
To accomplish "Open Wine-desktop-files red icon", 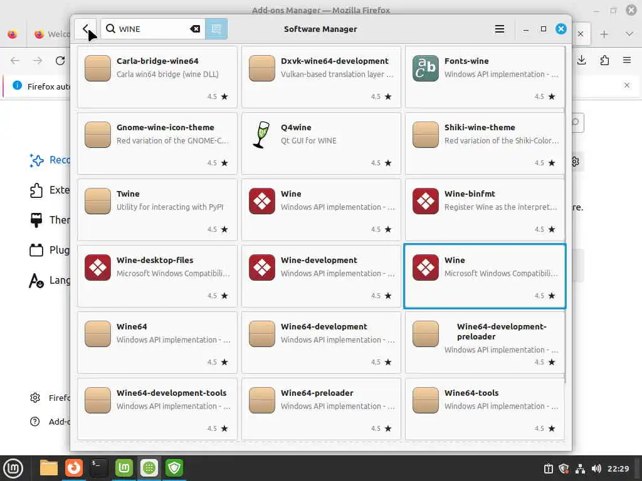I will tap(97, 267).
